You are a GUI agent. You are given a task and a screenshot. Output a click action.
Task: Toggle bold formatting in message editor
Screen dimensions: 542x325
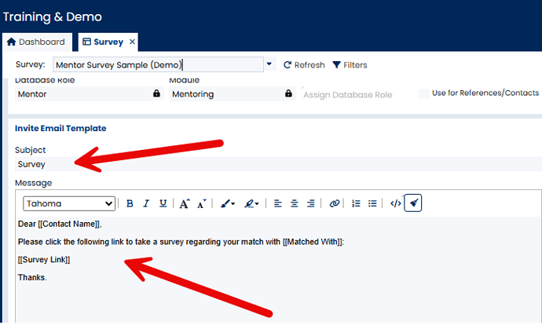click(x=130, y=203)
